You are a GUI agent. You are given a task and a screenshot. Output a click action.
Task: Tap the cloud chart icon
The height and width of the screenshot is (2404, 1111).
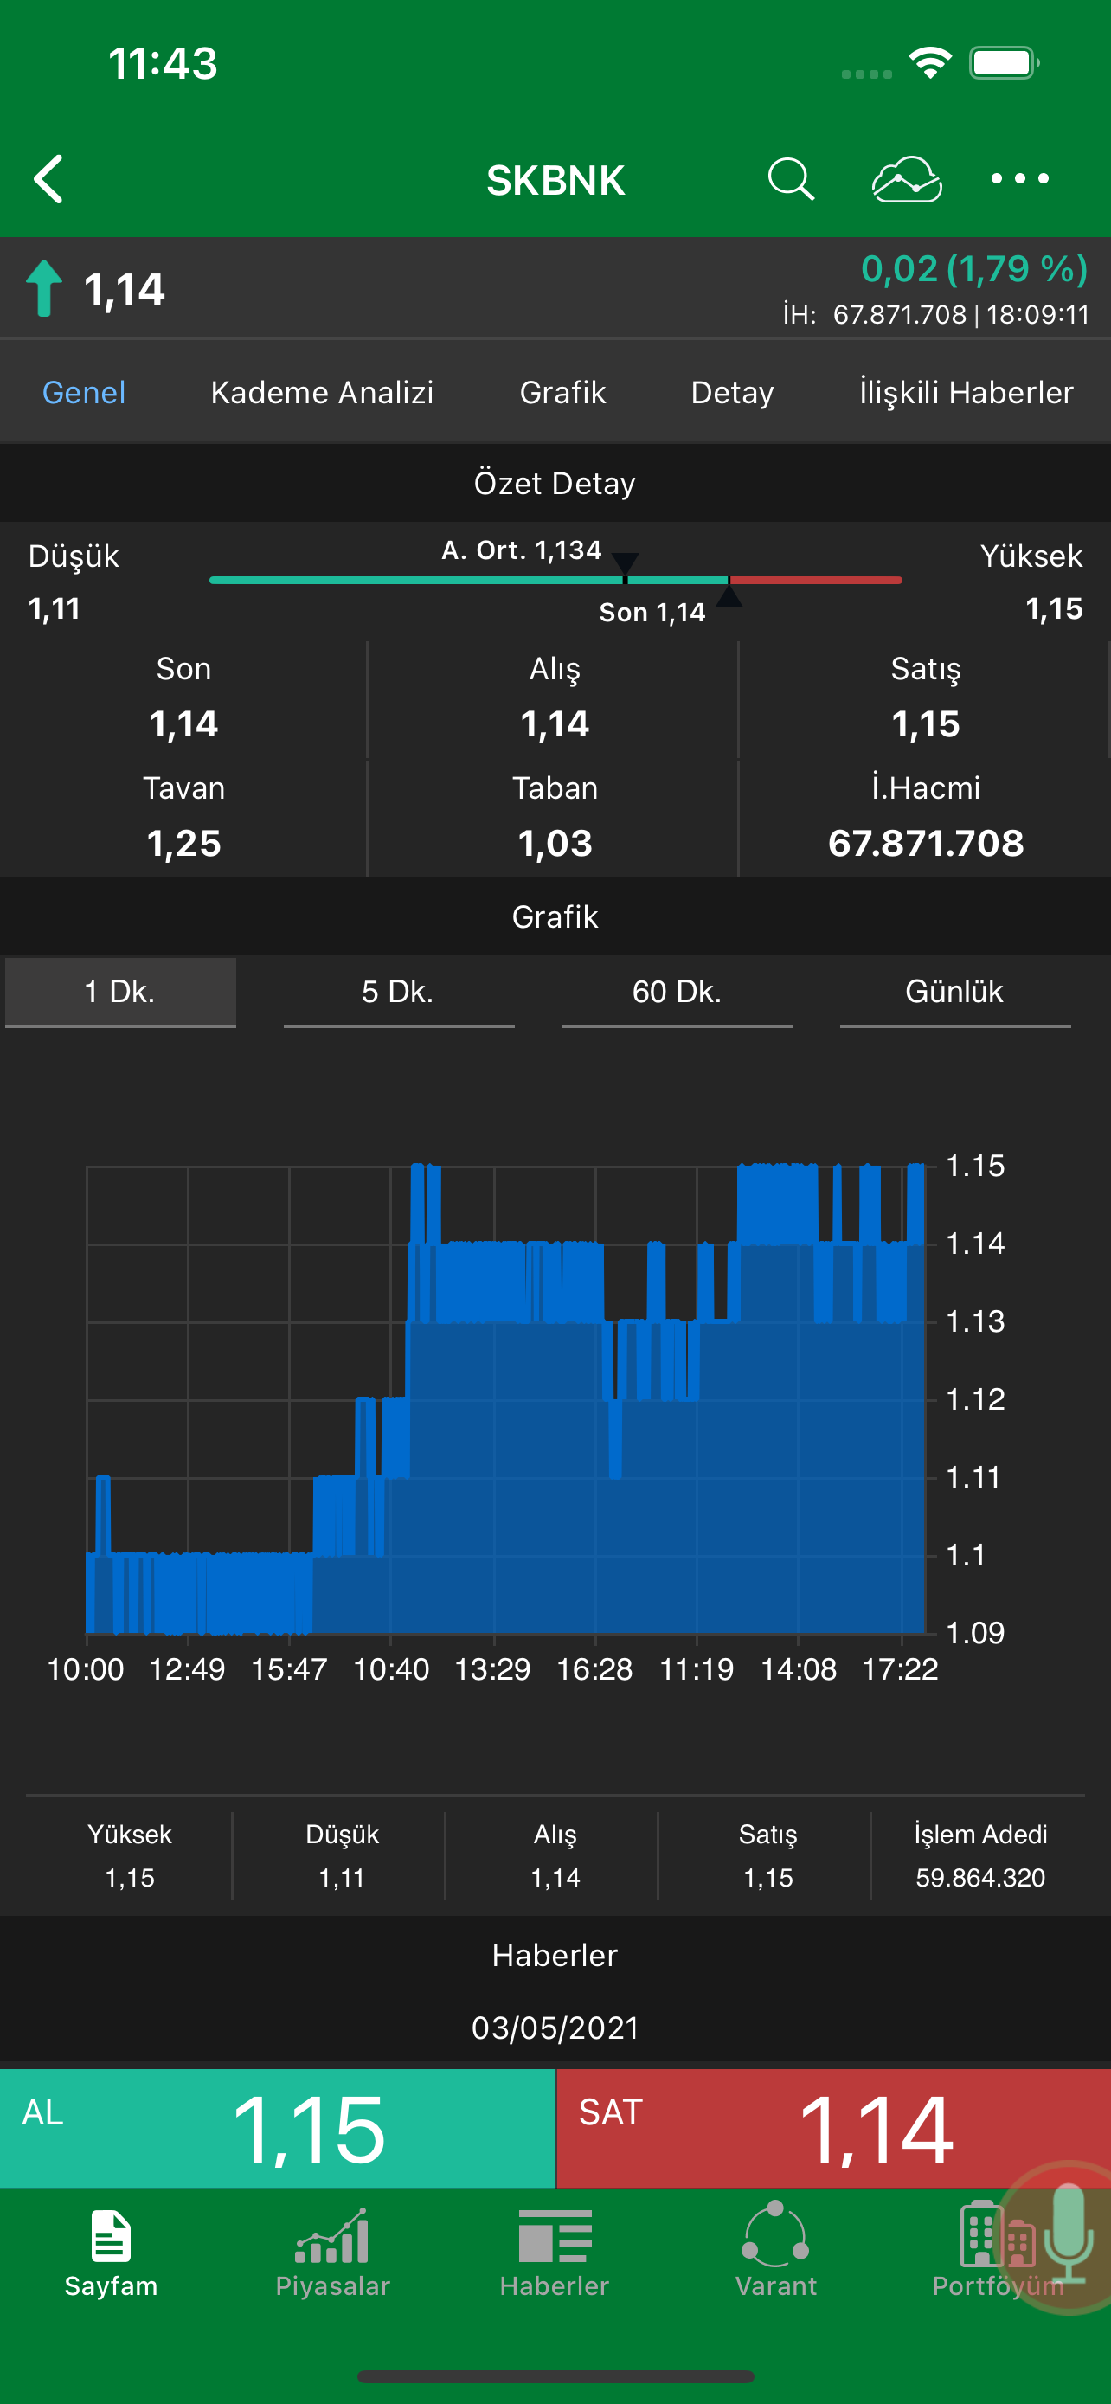(906, 178)
